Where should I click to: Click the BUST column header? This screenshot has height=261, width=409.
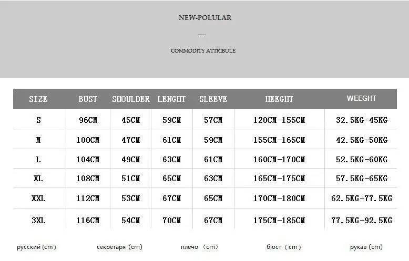coord(88,99)
